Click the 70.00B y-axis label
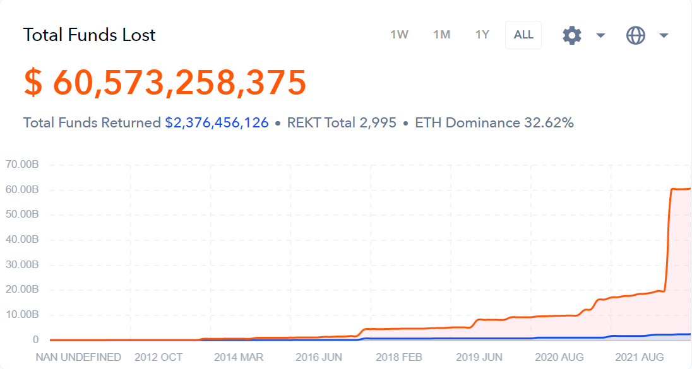Screen dimensions: 692x369 pos(22,165)
